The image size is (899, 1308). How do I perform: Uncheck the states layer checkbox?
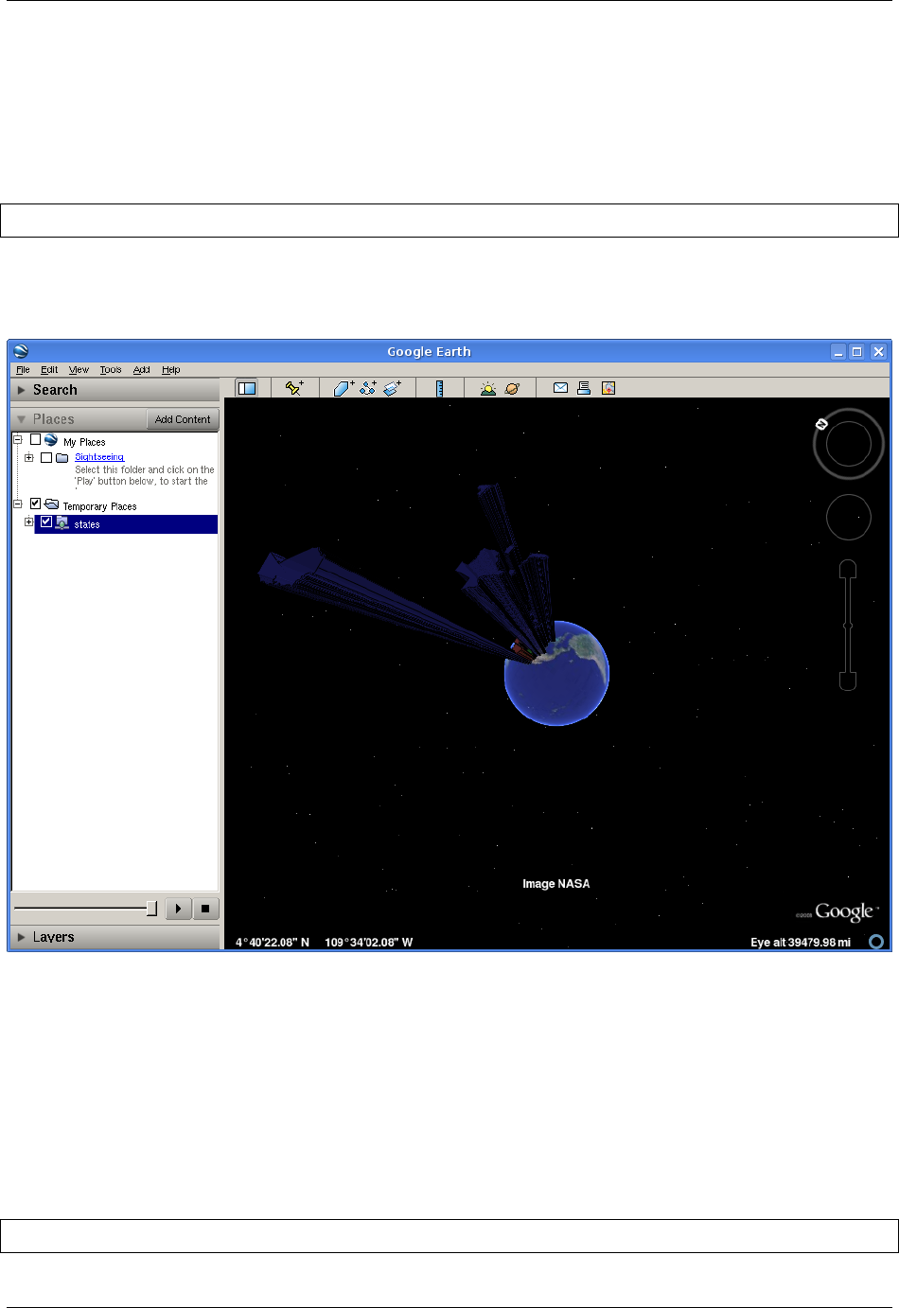45,521
